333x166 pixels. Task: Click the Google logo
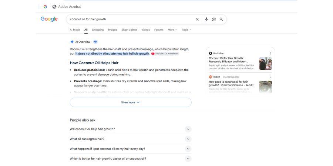coord(49,19)
